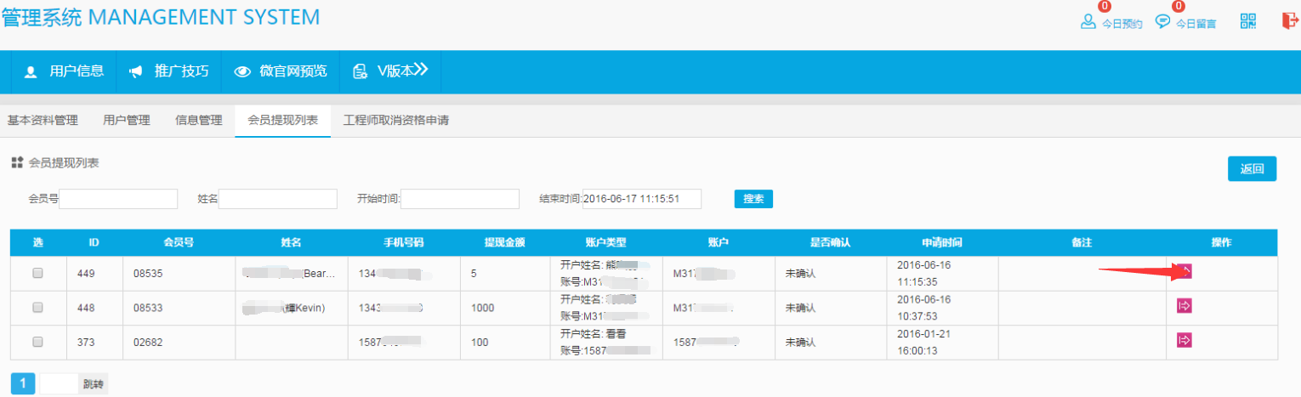The image size is (1301, 397).
Task: Focus the 会员号 input field
Action: (118, 199)
